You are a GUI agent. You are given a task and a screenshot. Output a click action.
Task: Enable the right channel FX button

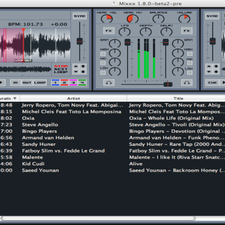(187, 30)
